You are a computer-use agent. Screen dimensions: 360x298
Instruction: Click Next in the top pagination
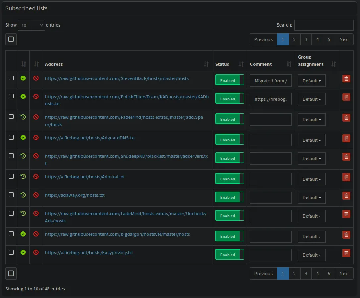pos(344,39)
